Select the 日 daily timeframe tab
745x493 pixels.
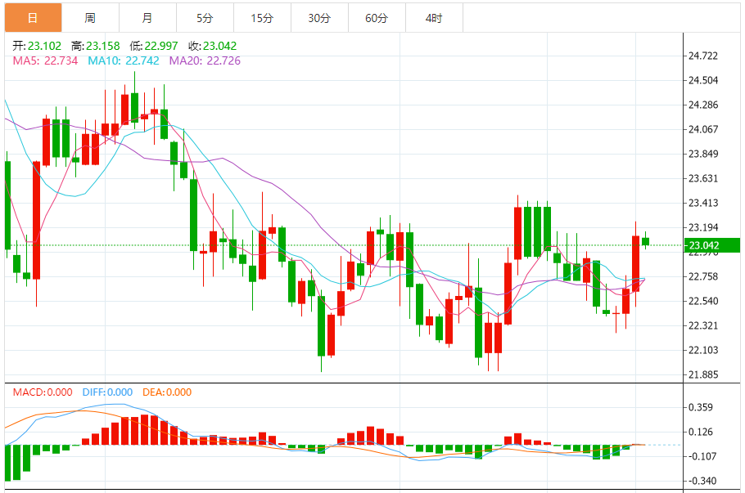(34, 18)
